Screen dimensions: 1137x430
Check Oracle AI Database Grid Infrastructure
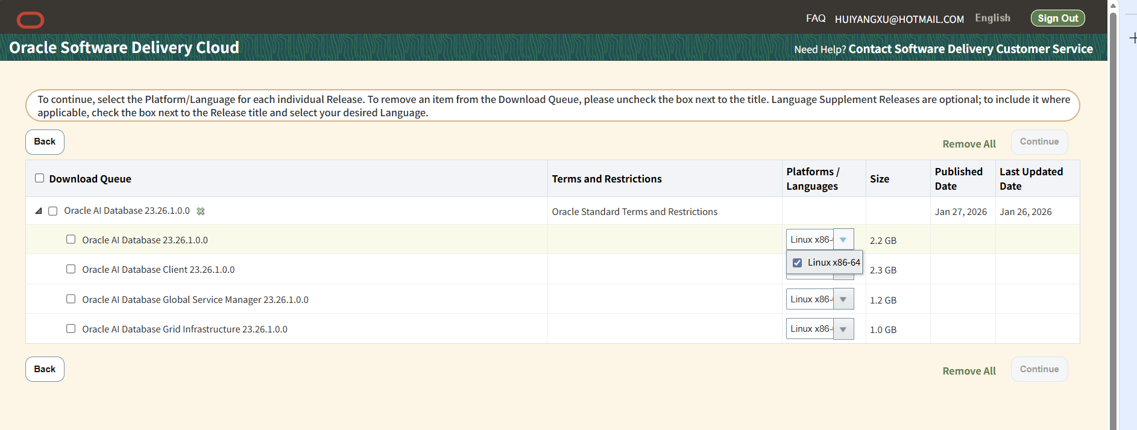71,329
